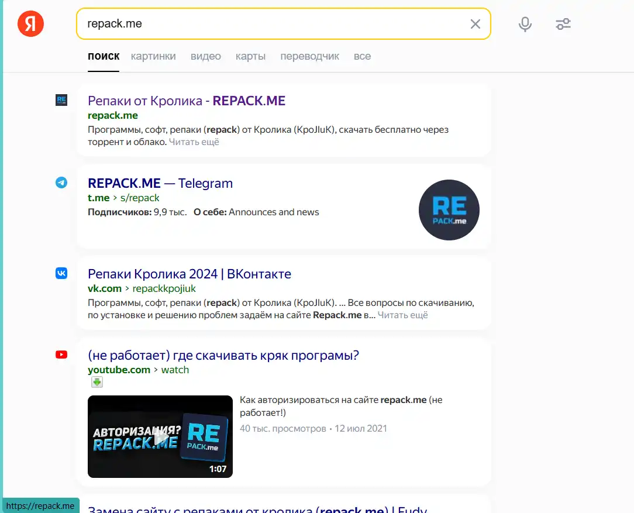Click the VK favicon icon
The width and height of the screenshot is (634, 513).
tap(61, 273)
